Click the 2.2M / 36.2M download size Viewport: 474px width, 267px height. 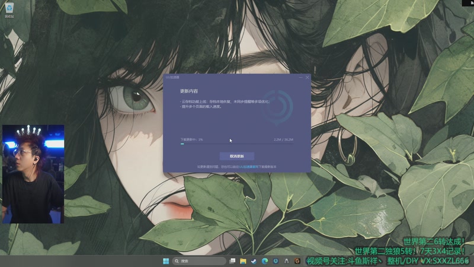(283, 139)
